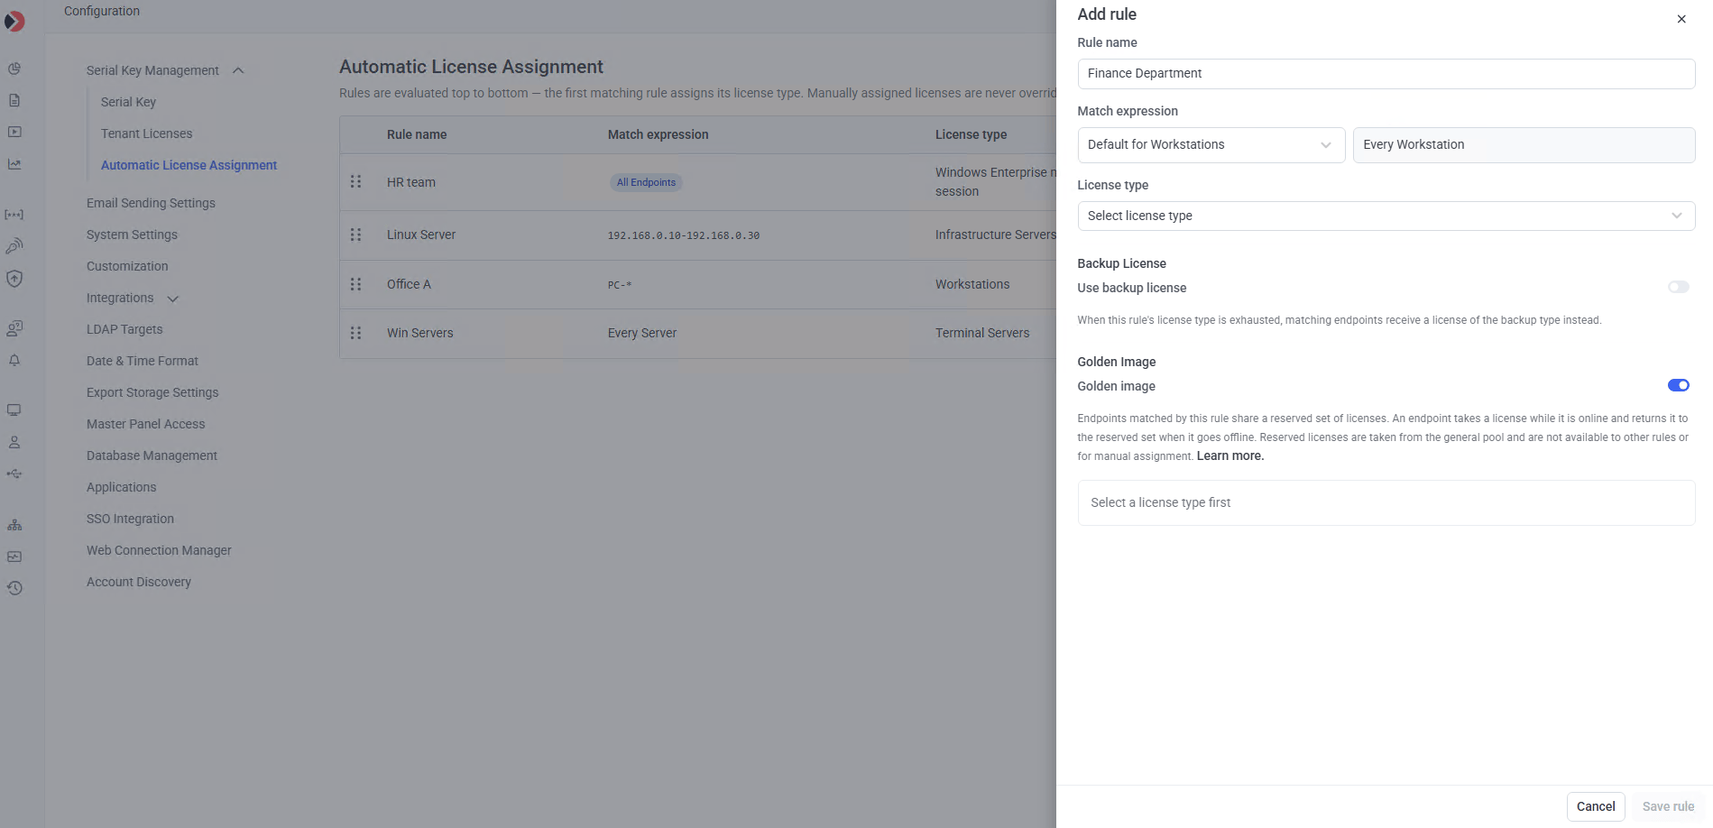Expand the Integrations menu section
This screenshot has width=1713, height=828.
[x=172, y=299]
